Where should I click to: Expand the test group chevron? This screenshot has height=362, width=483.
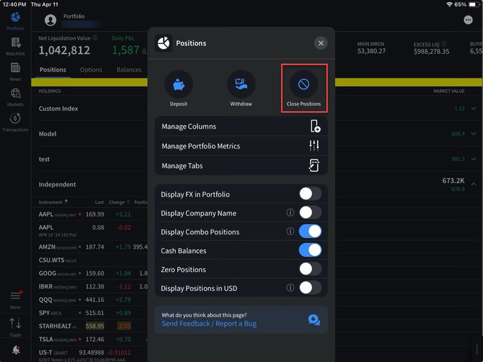pos(474,159)
